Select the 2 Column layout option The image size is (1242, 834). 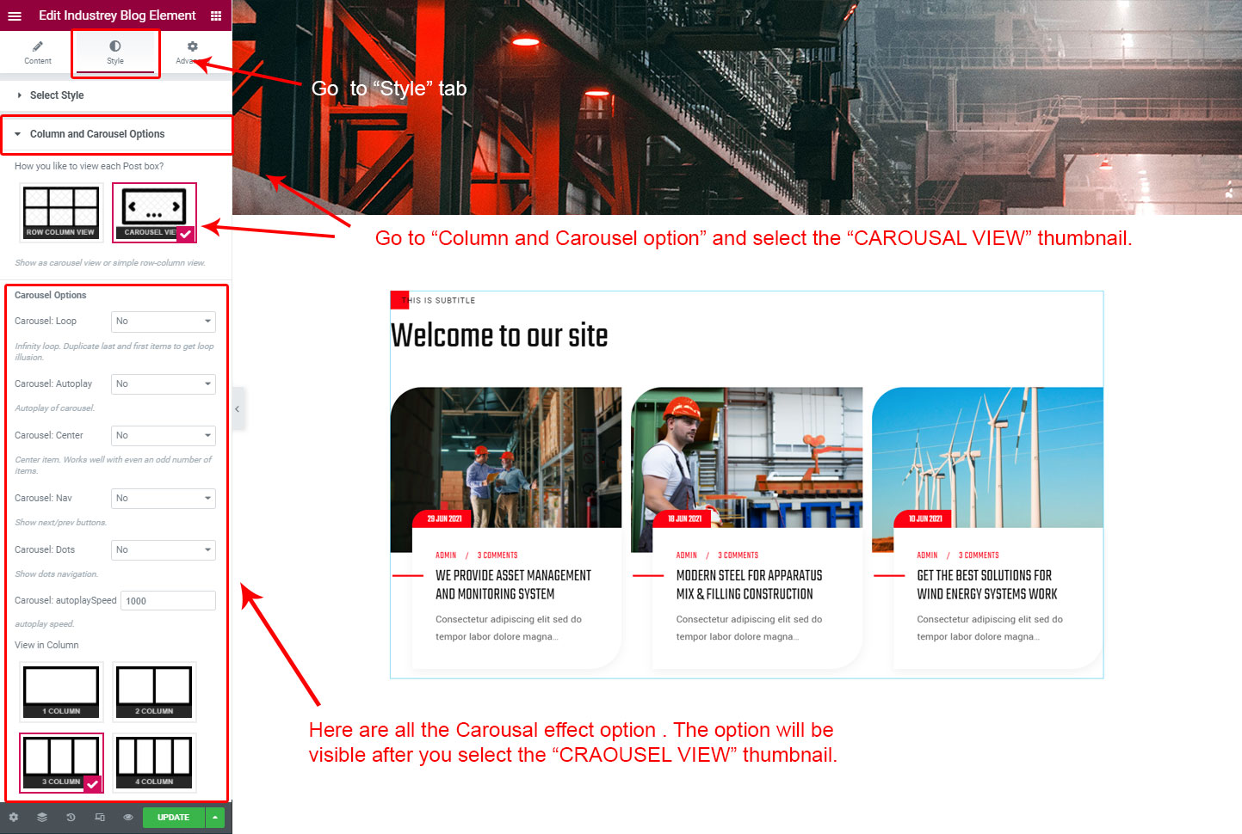point(154,691)
